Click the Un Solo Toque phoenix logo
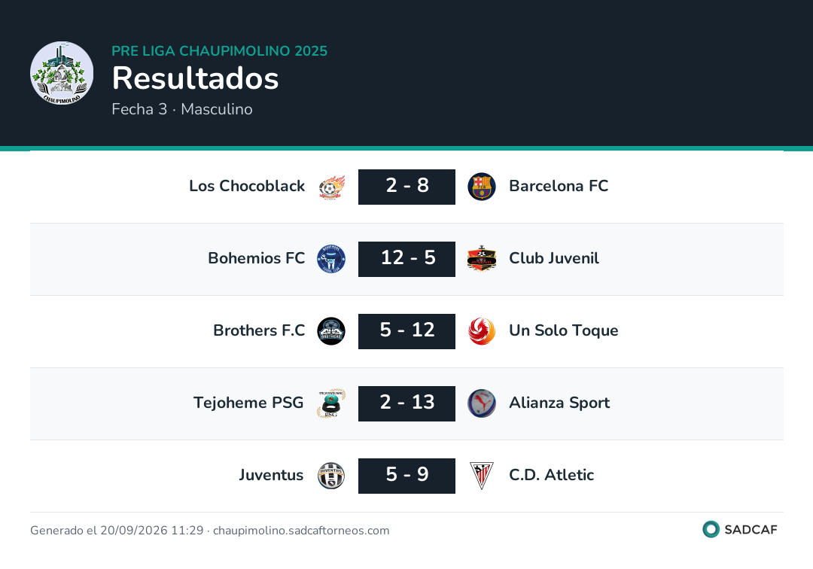The height and width of the screenshot is (569, 813). click(482, 331)
